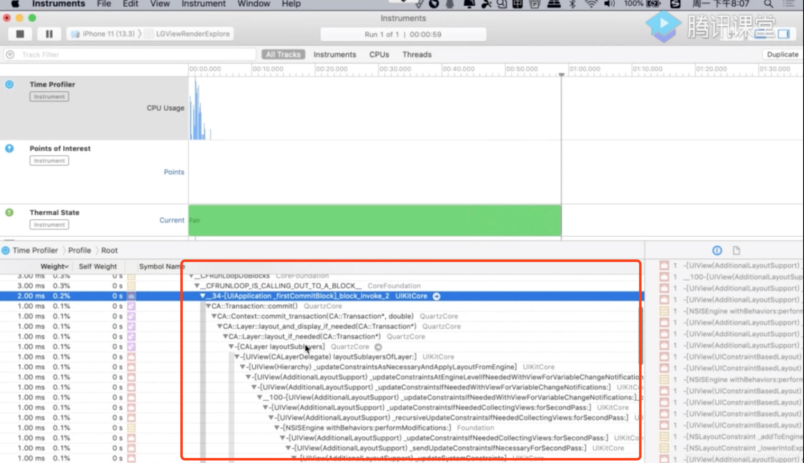This screenshot has width=804, height=463.
Task: Open the Window menu
Action: [253, 4]
